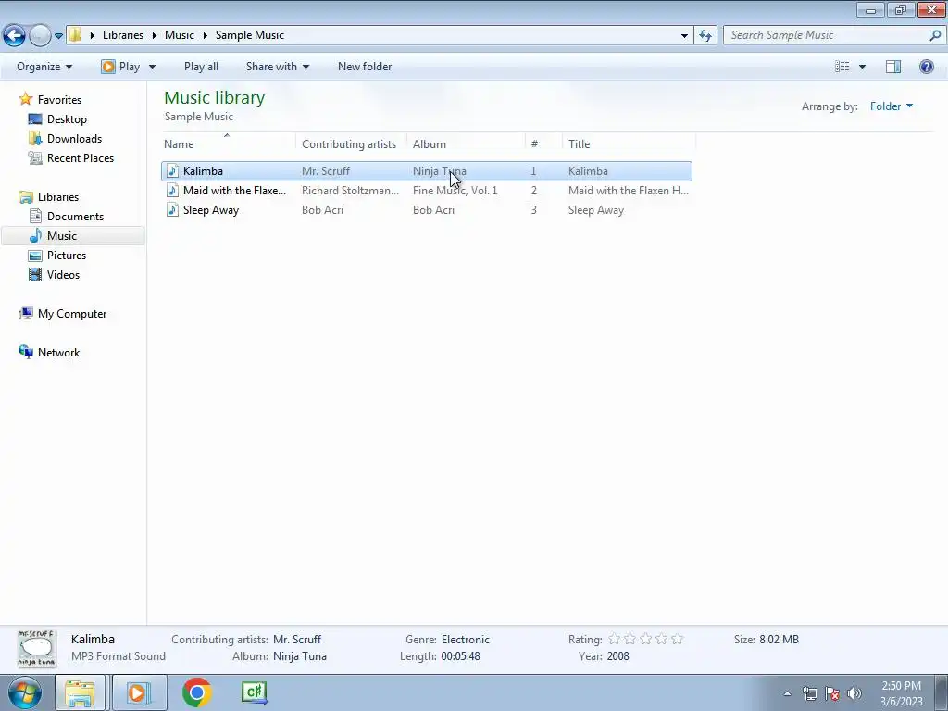Create a New folder
The width and height of the screenshot is (948, 711).
click(365, 67)
